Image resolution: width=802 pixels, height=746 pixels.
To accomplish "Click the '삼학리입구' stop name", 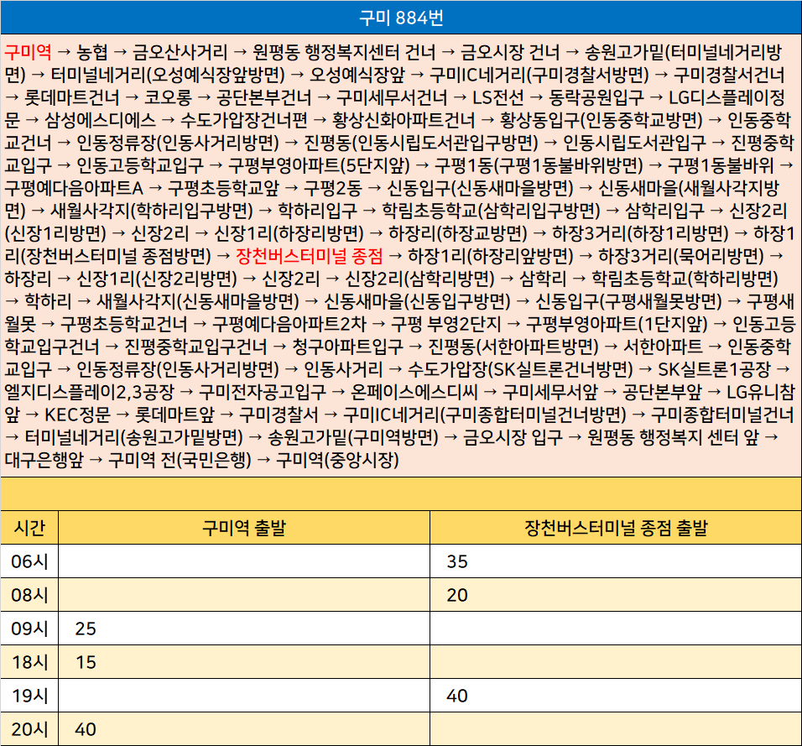I will pos(664,211).
